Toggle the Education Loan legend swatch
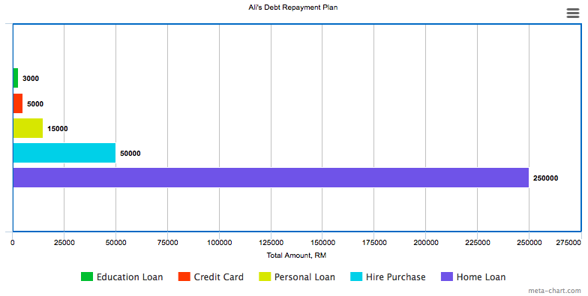Viewport: 588px width, 296px height. [87, 277]
